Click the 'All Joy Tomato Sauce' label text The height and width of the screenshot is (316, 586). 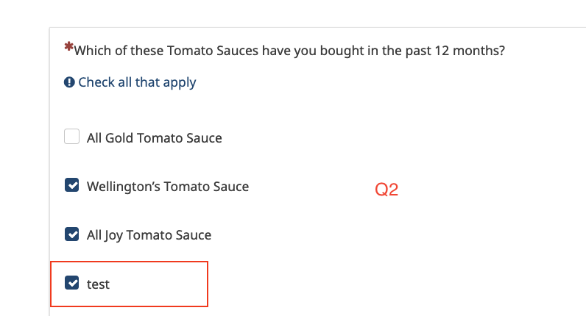click(x=149, y=235)
